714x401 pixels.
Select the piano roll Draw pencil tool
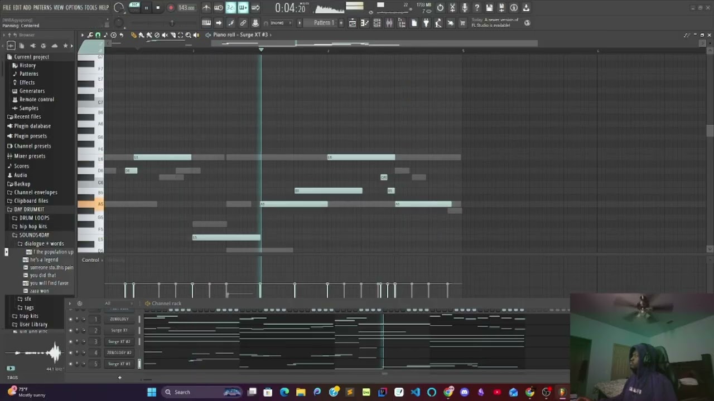coord(133,35)
